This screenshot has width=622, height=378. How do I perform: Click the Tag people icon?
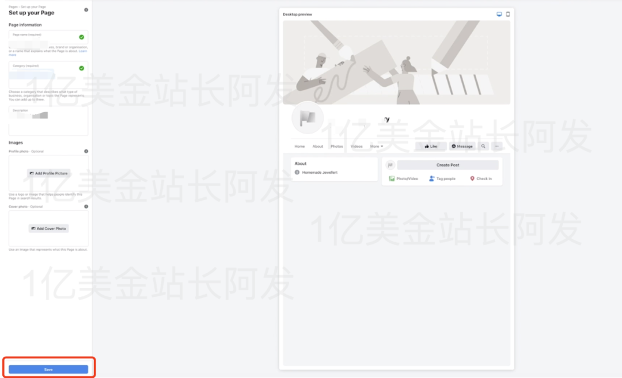431,178
